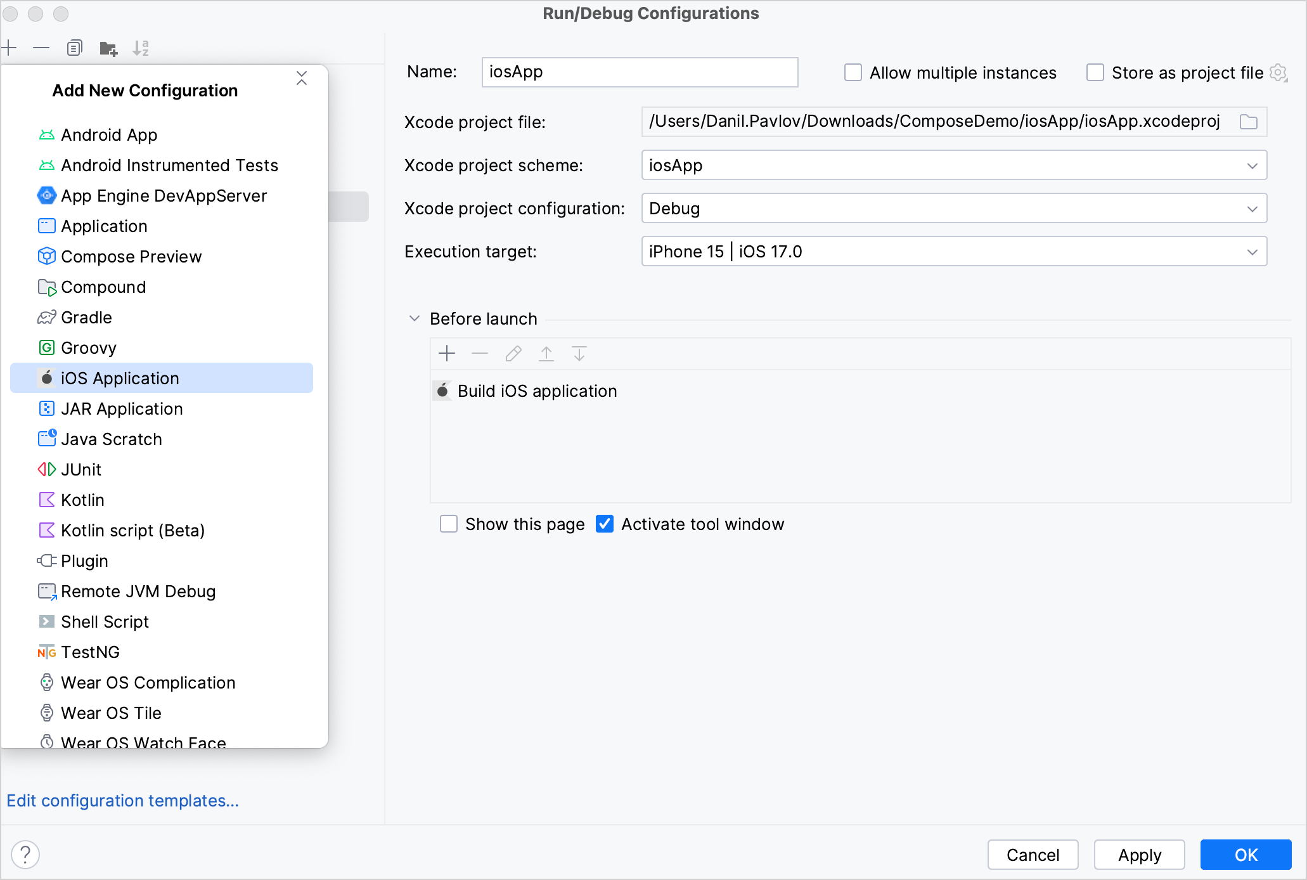This screenshot has width=1307, height=880.
Task: Click the Compose Preview configuration icon
Action: point(45,256)
